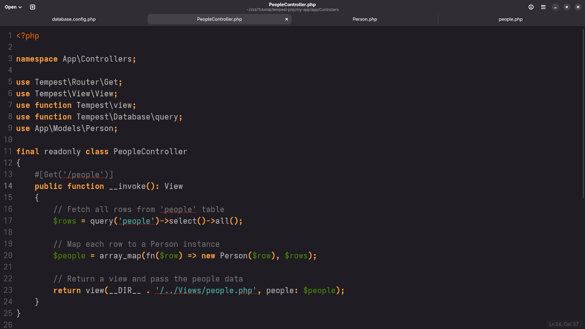Open the hamburger main menu
This screenshot has height=329, width=585.
[x=543, y=7]
